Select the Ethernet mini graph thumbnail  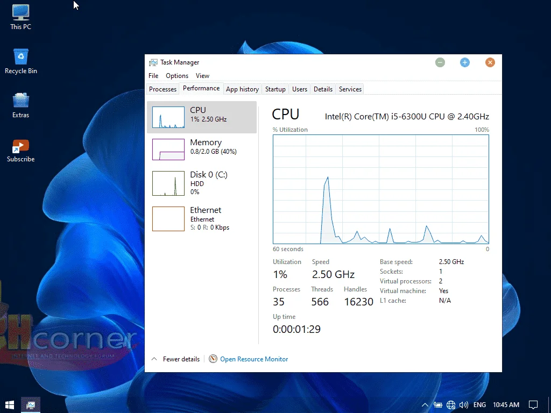168,219
